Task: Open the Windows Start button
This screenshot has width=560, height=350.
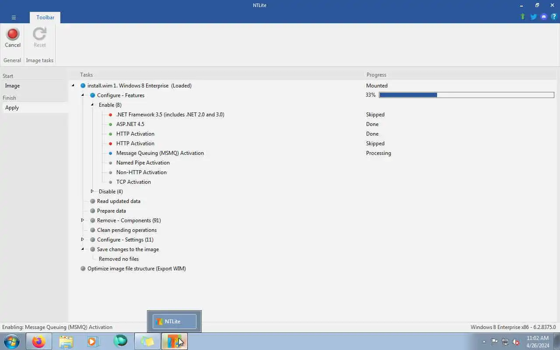Action: 11,341
